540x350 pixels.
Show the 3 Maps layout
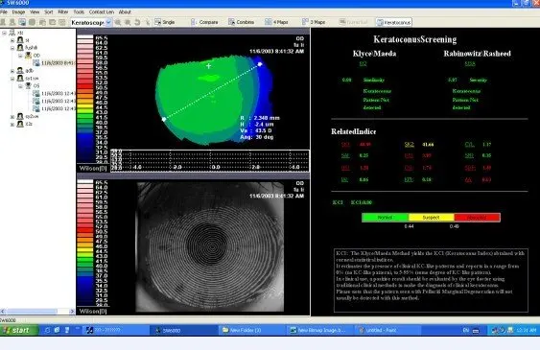point(314,22)
